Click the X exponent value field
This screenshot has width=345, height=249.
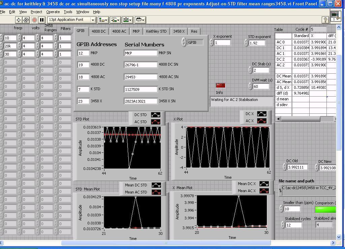[222, 43]
